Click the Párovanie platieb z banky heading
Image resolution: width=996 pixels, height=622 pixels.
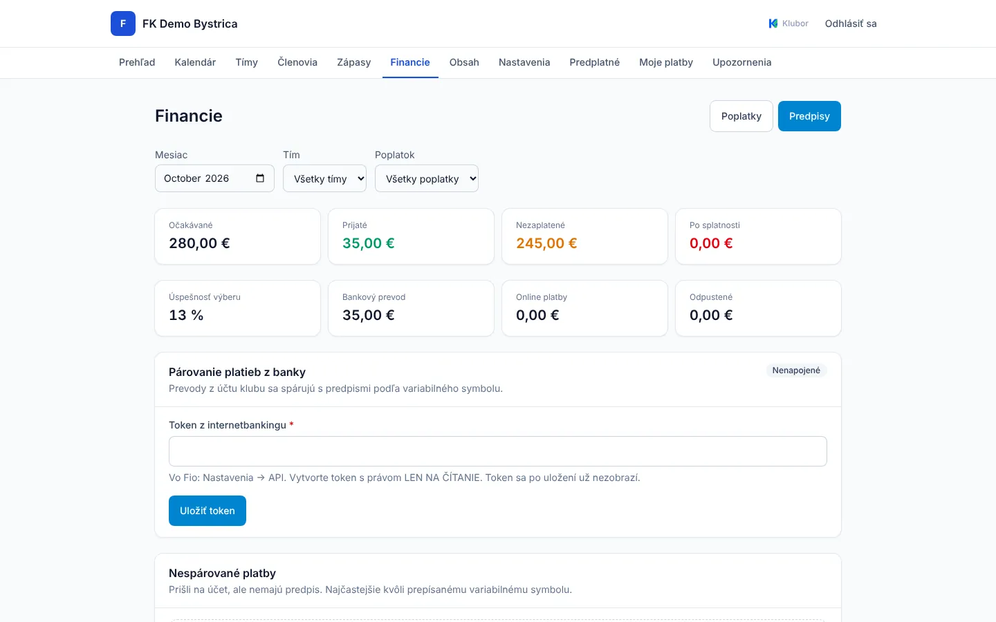click(237, 372)
